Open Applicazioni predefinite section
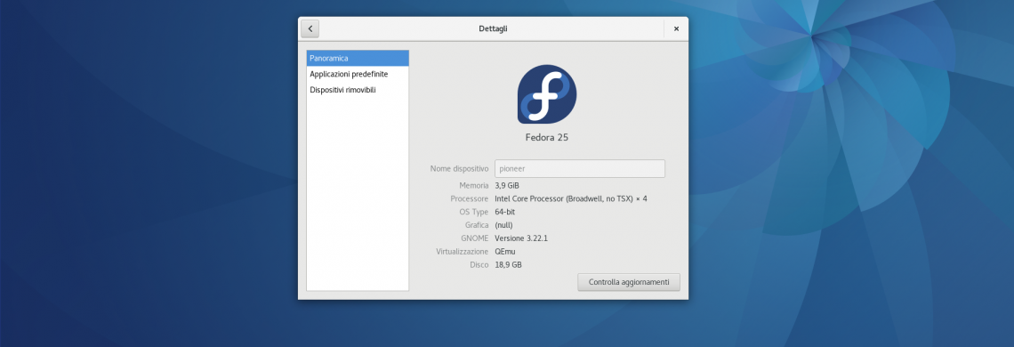The image size is (1014, 347). tap(358, 75)
